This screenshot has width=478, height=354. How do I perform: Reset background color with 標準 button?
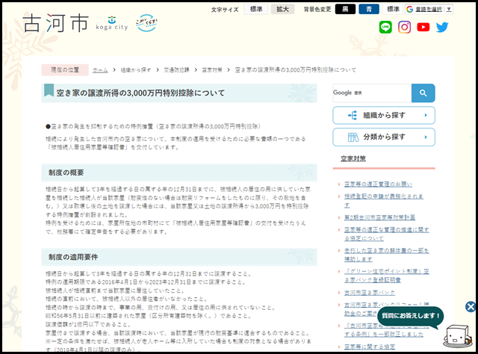(393, 9)
